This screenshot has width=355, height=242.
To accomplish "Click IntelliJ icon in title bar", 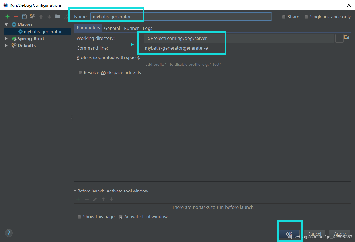I will [5, 5].
